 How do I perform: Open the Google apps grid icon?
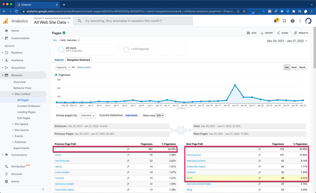coord(284,21)
